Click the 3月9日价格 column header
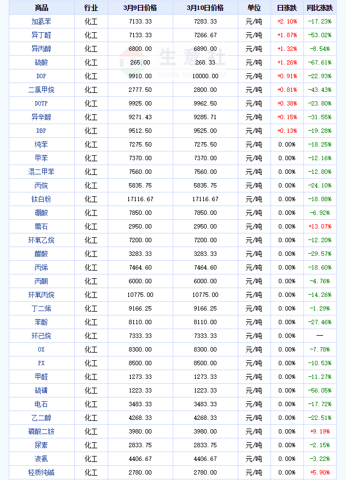The width and height of the screenshot is (346, 480). pos(140,8)
